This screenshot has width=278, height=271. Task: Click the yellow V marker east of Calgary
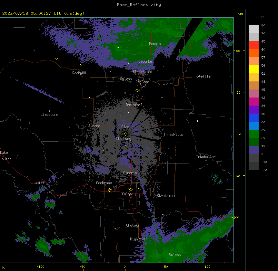pyautogui.click(x=138, y=188)
